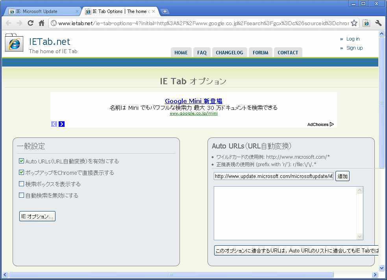Viewport: 387px width, 280px height.
Task: Enable 自動検索を無効にする checkbox
Action: click(x=22, y=195)
